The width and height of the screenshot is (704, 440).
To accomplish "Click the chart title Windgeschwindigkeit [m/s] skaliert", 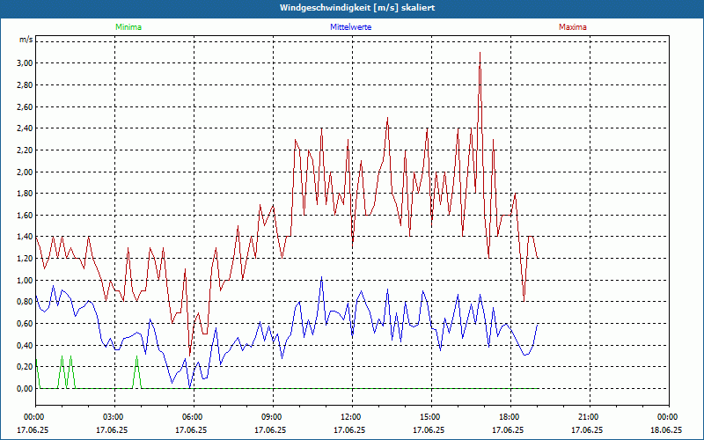I will coord(357,8).
